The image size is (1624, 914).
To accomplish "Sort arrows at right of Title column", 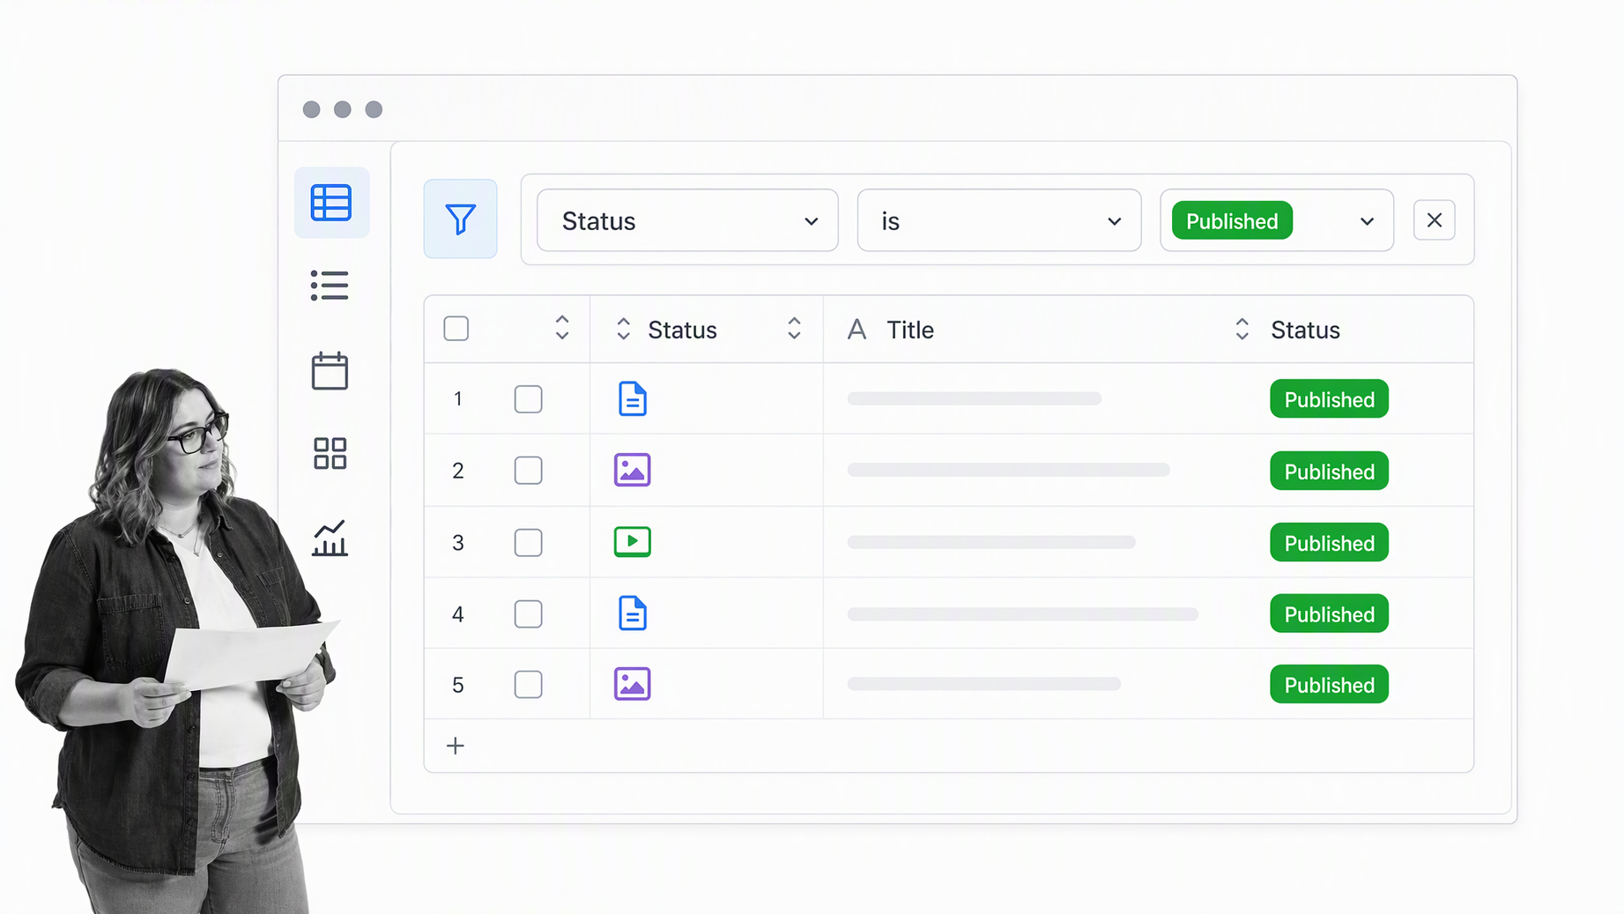I will coord(1242,329).
